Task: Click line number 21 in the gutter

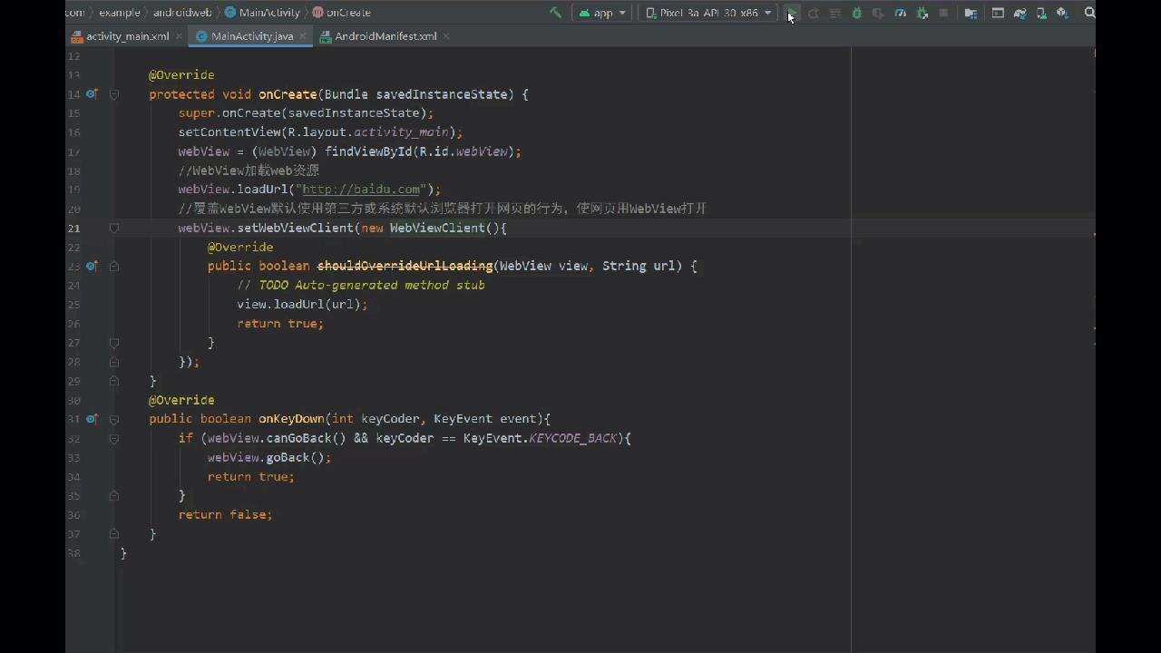Action: (x=73, y=229)
